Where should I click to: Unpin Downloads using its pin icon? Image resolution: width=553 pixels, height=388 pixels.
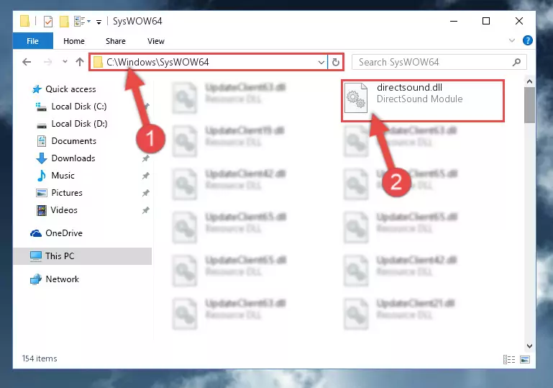click(146, 159)
